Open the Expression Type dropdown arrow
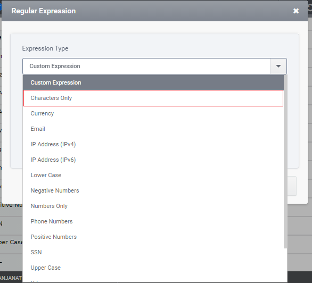Screen dimensions: 312x283 point(278,66)
